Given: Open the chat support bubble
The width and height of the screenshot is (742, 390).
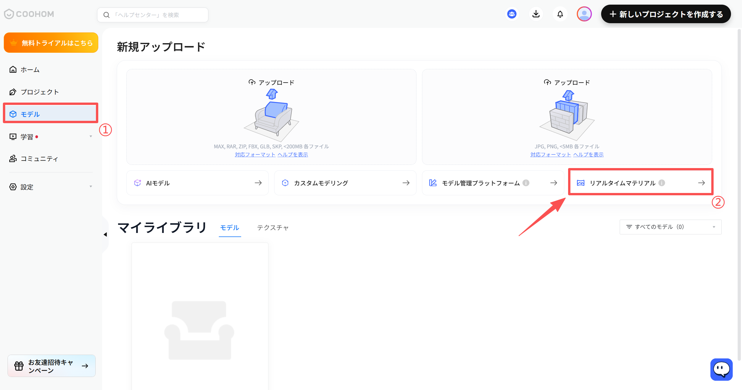Looking at the screenshot, I should (721, 370).
